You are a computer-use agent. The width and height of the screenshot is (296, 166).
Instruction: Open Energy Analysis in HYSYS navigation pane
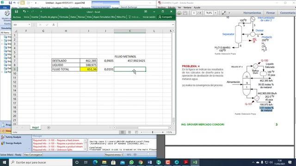(11, 143)
